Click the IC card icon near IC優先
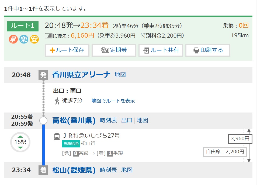 [48, 35]
